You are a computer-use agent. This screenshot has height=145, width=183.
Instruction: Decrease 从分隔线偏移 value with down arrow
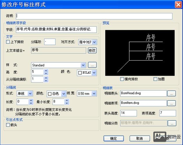(46, 81)
